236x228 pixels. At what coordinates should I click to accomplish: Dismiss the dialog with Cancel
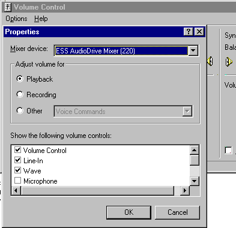click(178, 212)
